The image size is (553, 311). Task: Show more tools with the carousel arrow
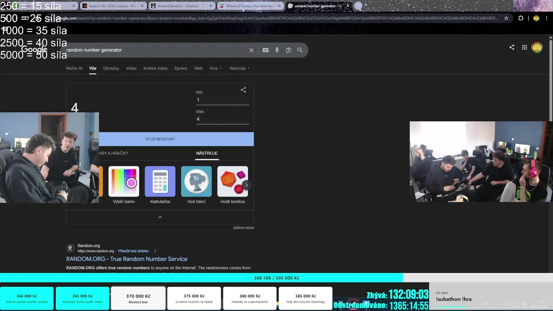tap(247, 185)
